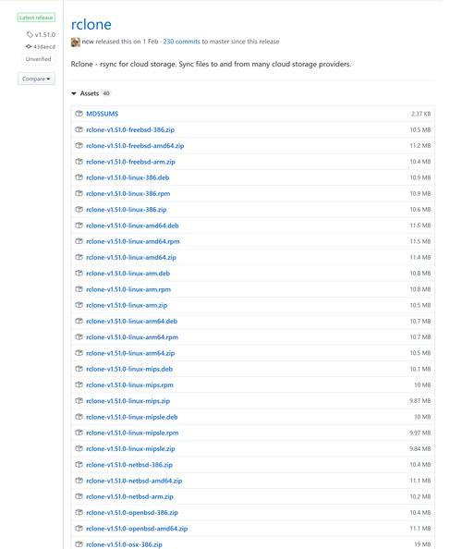Click the package icon beside MD5SUMS
The image size is (462, 549).
79,114
